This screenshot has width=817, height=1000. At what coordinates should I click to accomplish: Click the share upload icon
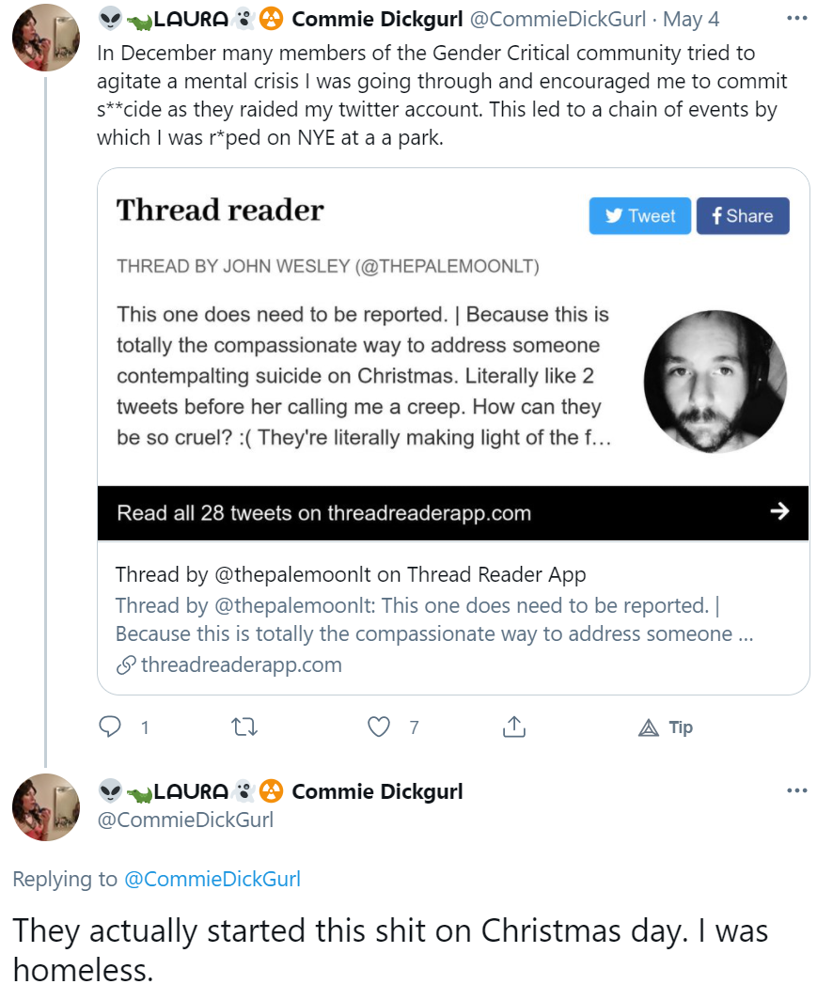click(x=514, y=727)
